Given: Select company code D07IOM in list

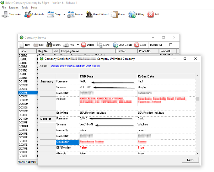Looking at the screenshot, I should tap(23, 85).
